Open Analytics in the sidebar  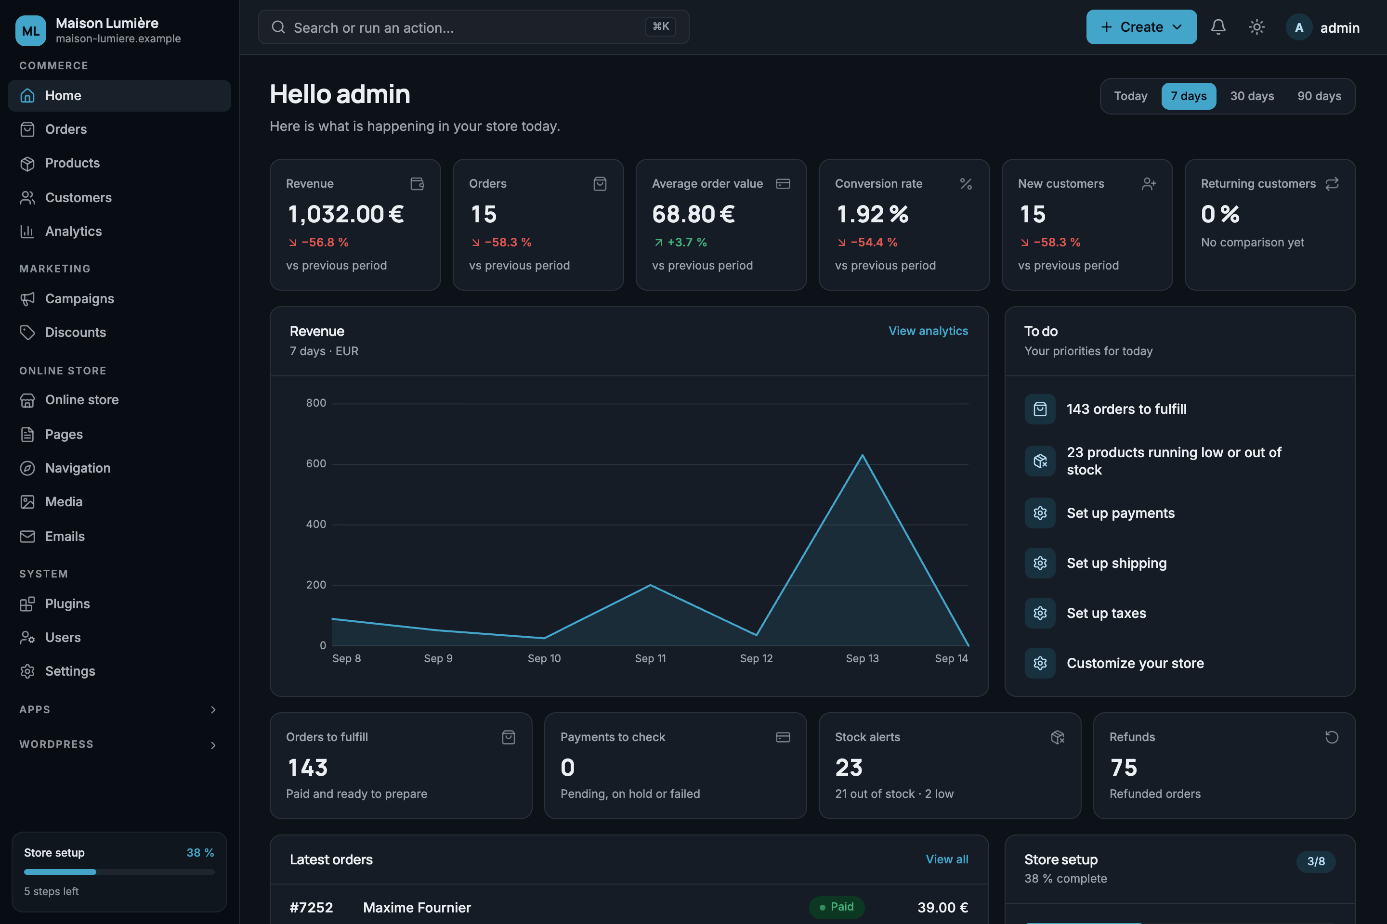pos(119,231)
